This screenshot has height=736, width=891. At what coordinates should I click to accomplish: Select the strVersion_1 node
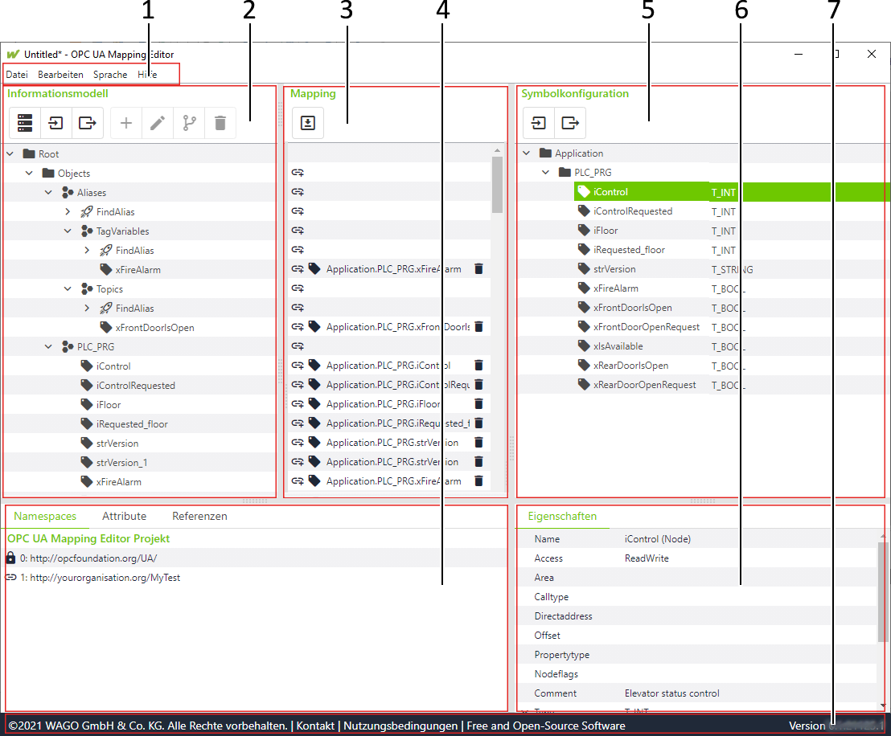click(x=121, y=462)
